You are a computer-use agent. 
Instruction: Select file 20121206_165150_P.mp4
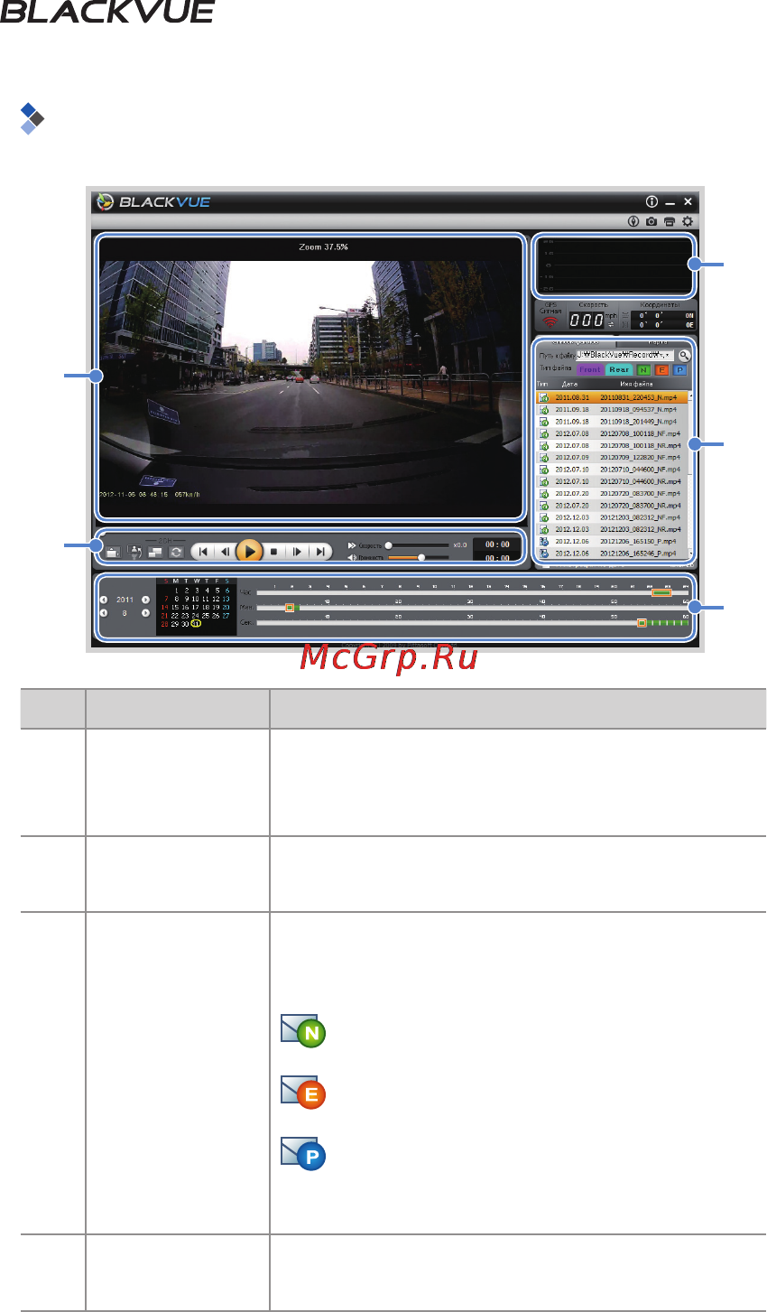[613, 541]
